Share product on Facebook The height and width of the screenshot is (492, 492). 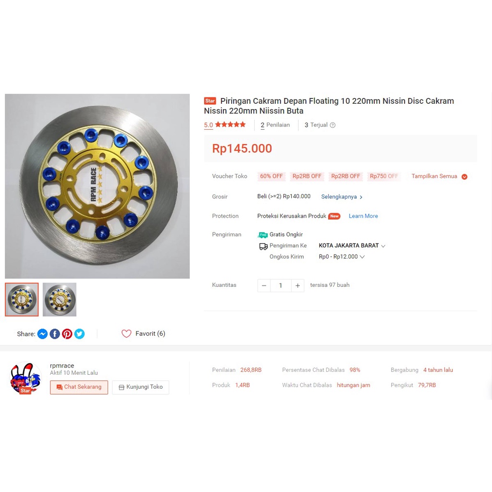click(x=55, y=333)
